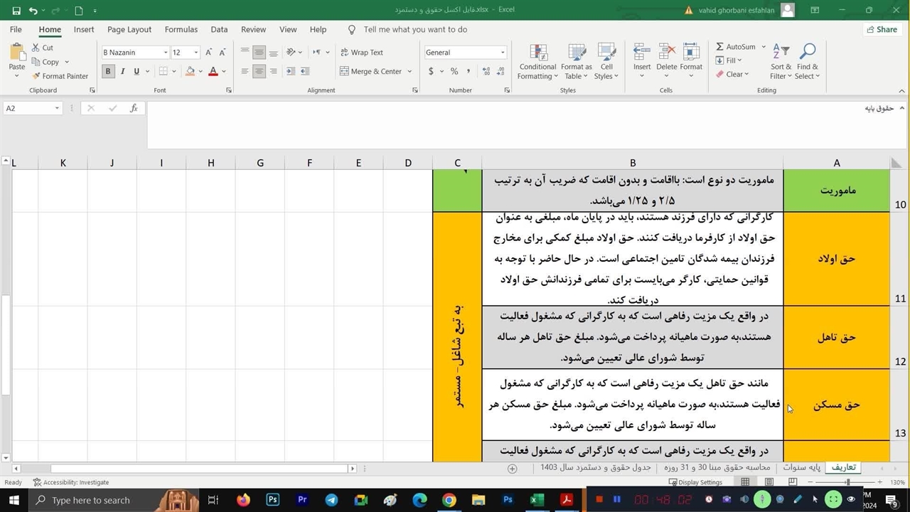Screen dimensions: 910x512
Task: Expand the font name dropdown B Nazanin
Action: click(166, 53)
